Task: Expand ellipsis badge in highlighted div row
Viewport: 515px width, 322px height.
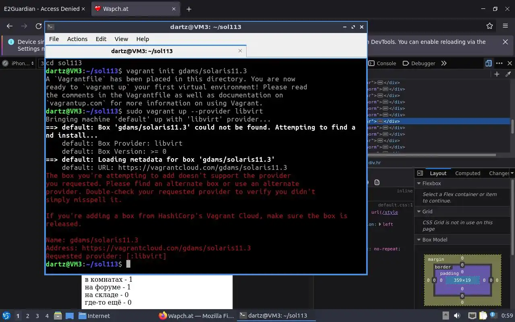Action: pos(380,121)
